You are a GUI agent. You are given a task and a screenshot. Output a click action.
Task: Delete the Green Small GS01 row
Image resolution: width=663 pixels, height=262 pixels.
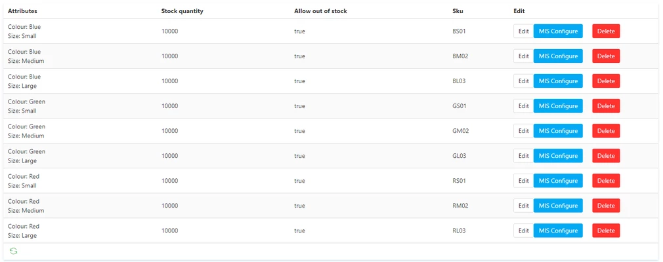click(x=606, y=106)
